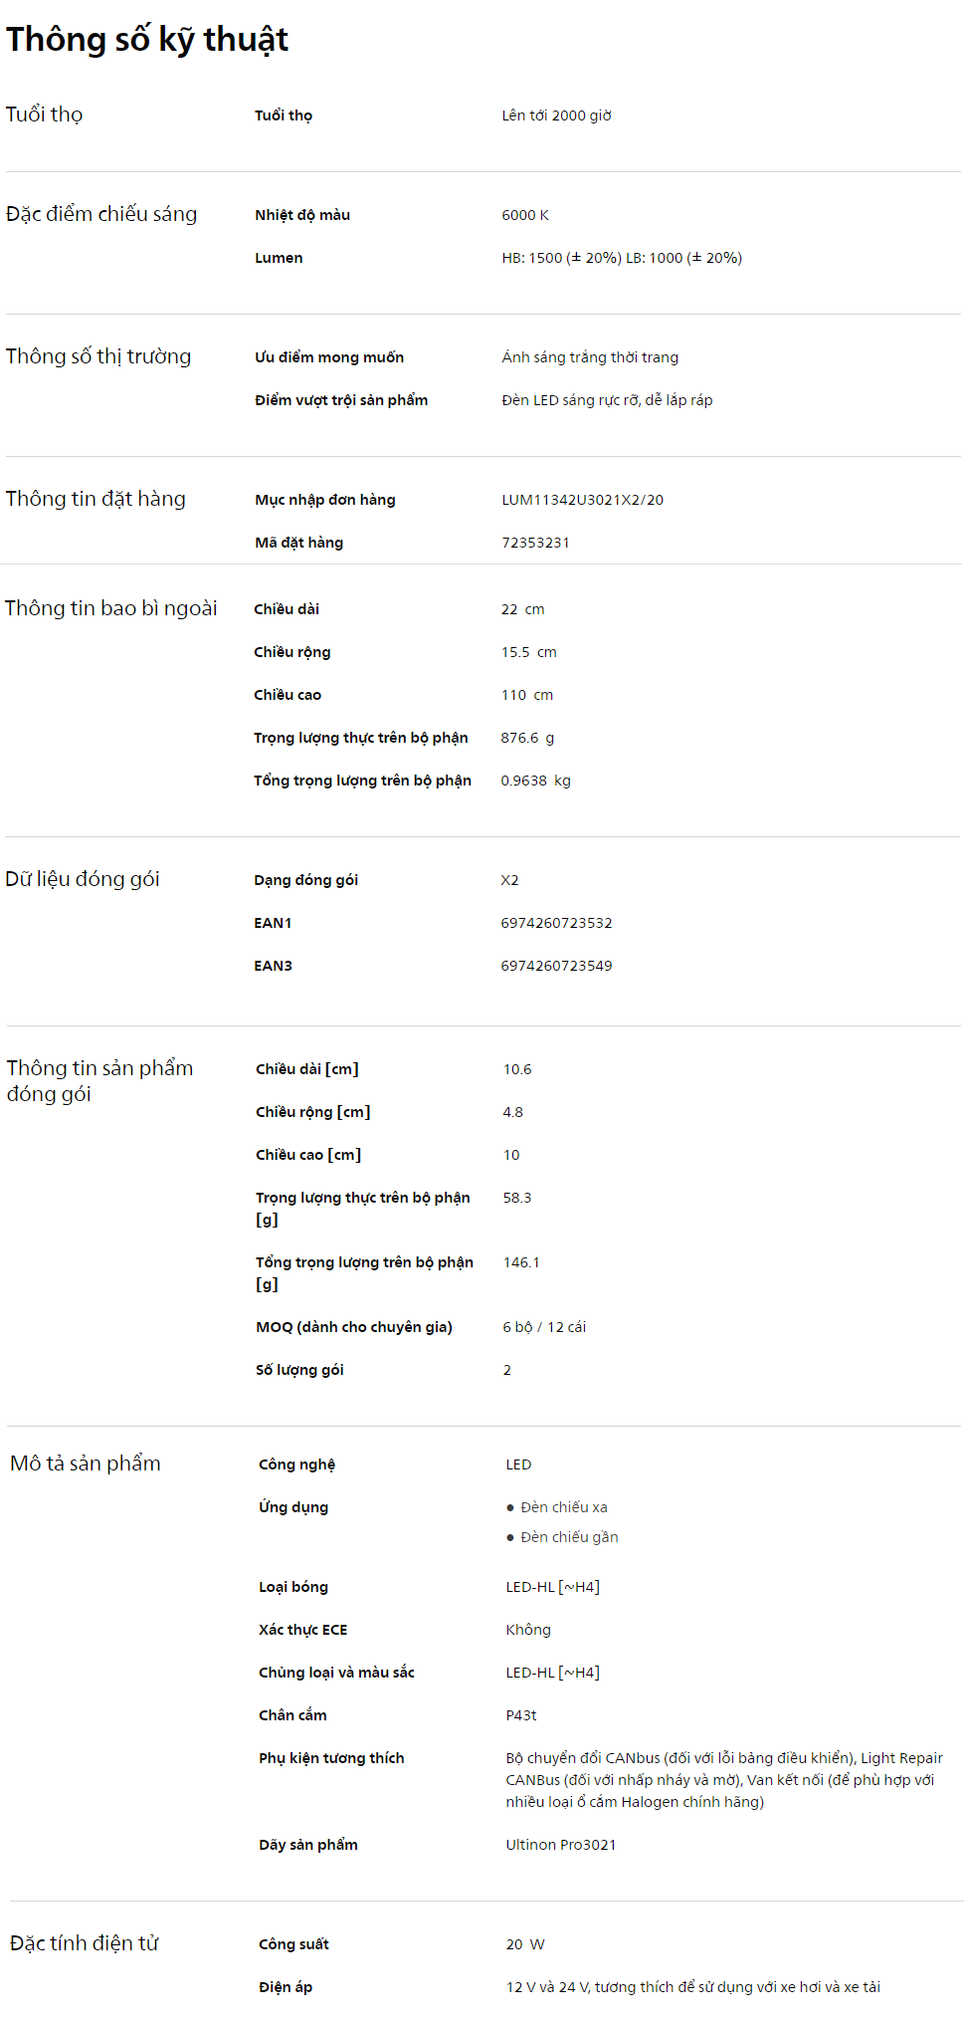Click the EAN1 barcode number 6974260723532

pyautogui.click(x=556, y=923)
